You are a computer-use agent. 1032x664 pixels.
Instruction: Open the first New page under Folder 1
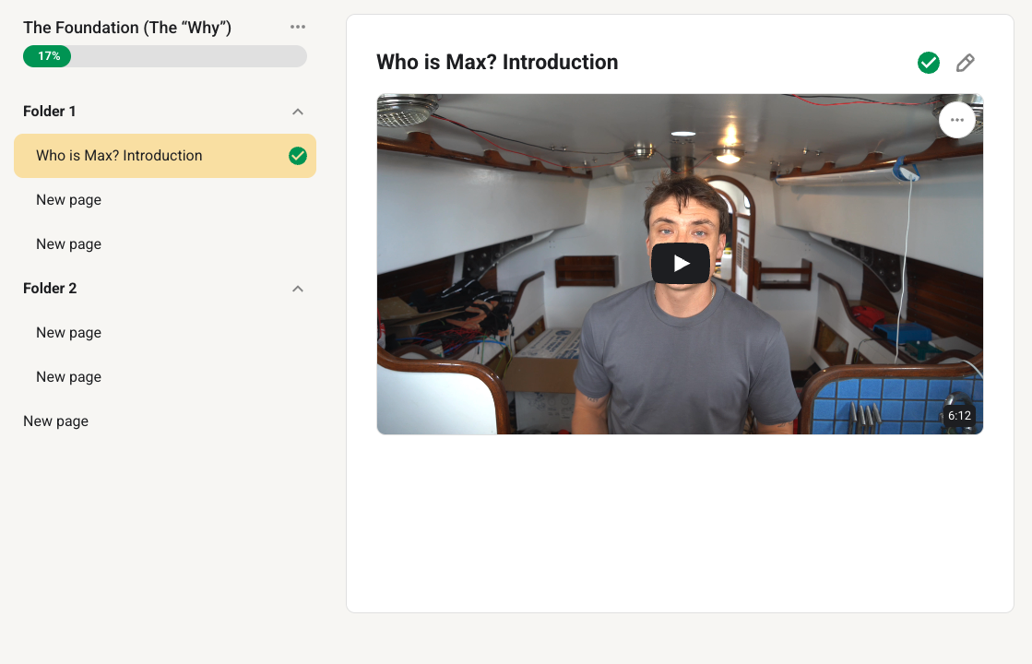tap(69, 200)
